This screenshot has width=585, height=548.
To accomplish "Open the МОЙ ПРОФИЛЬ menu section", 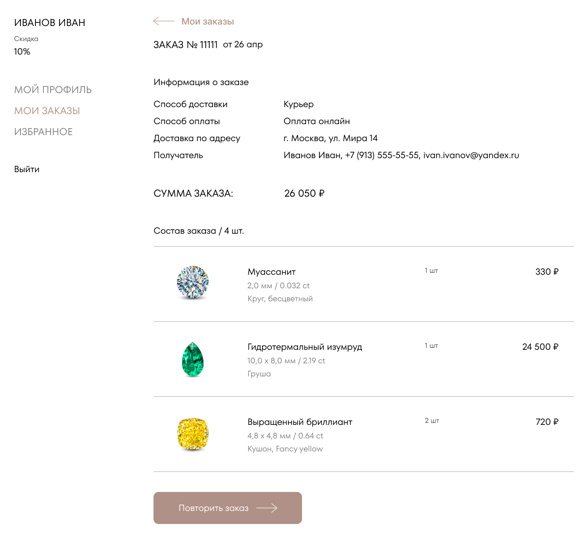I will pyautogui.click(x=53, y=90).
